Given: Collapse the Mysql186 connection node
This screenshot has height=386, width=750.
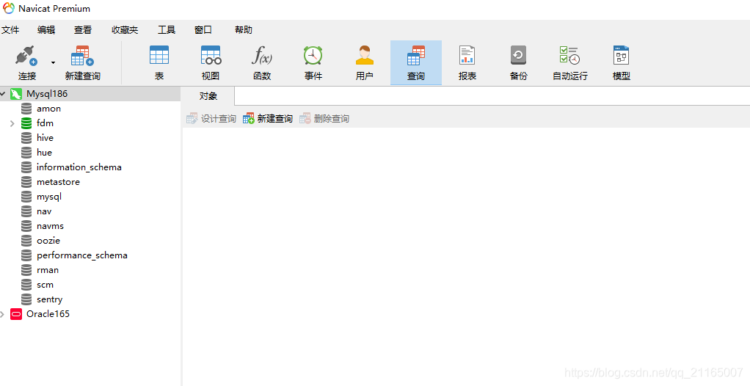Looking at the screenshot, I should pyautogui.click(x=3, y=94).
